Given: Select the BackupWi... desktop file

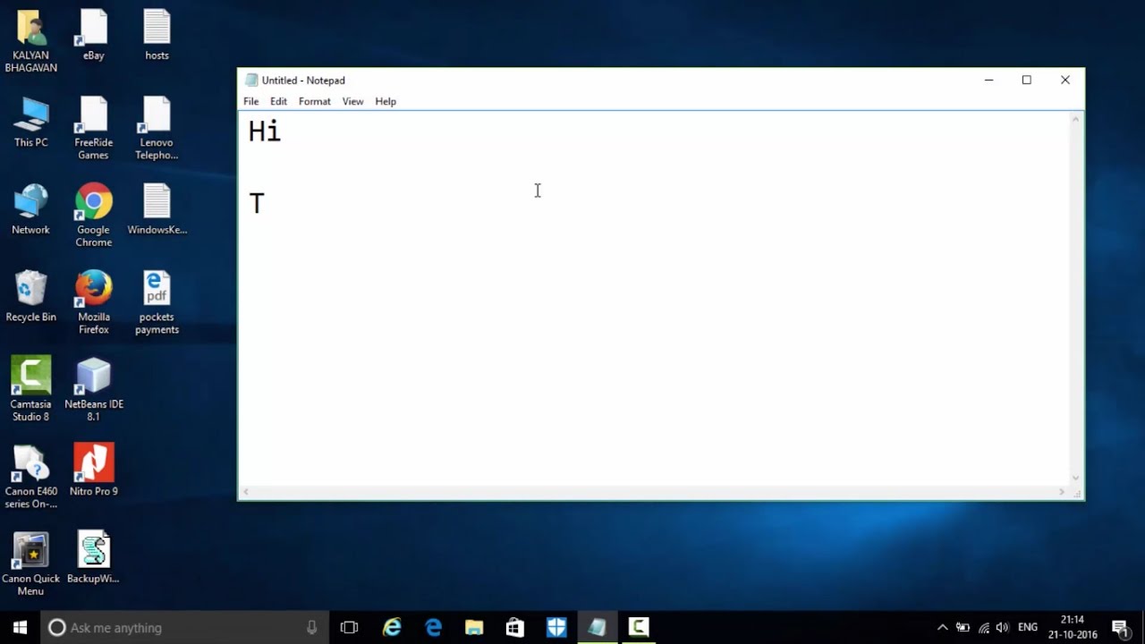Looking at the screenshot, I should pos(94,558).
